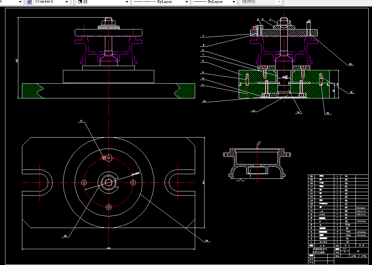Click the greyed-out 随颜色 plot style dropdown
This screenshot has width=372, height=265.
coord(261,2)
